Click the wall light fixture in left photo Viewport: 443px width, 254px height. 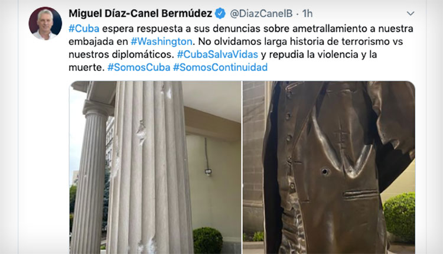tap(209, 171)
